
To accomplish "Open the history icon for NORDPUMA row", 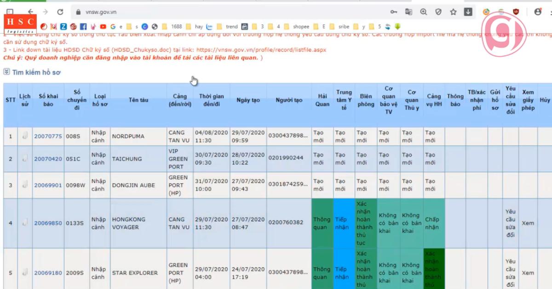I will (x=25, y=136).
